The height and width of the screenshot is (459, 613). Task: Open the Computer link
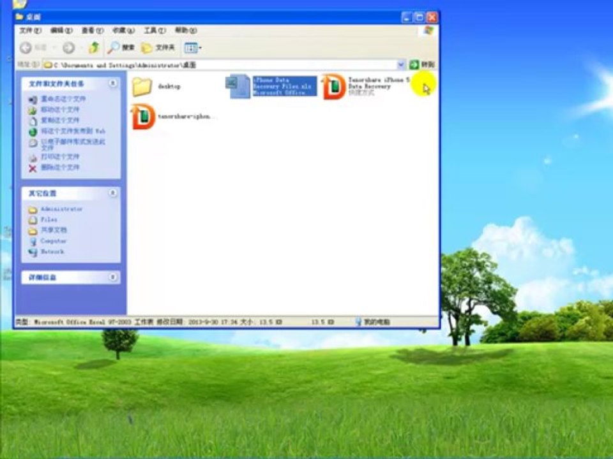pos(48,241)
